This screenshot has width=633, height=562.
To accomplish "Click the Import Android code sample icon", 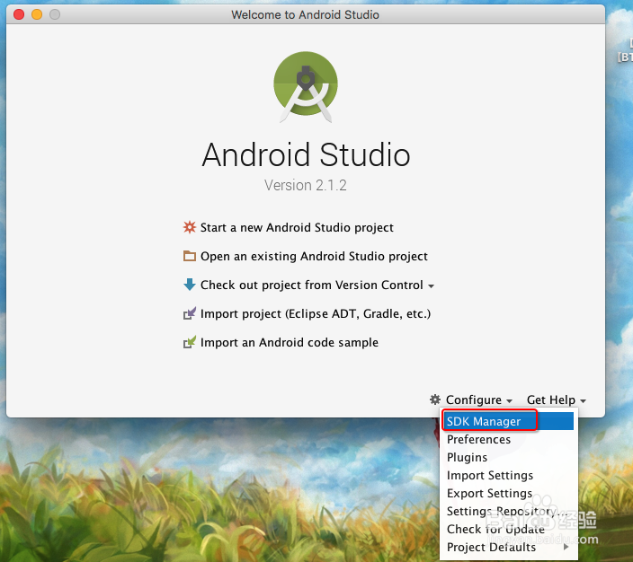I will click(190, 342).
